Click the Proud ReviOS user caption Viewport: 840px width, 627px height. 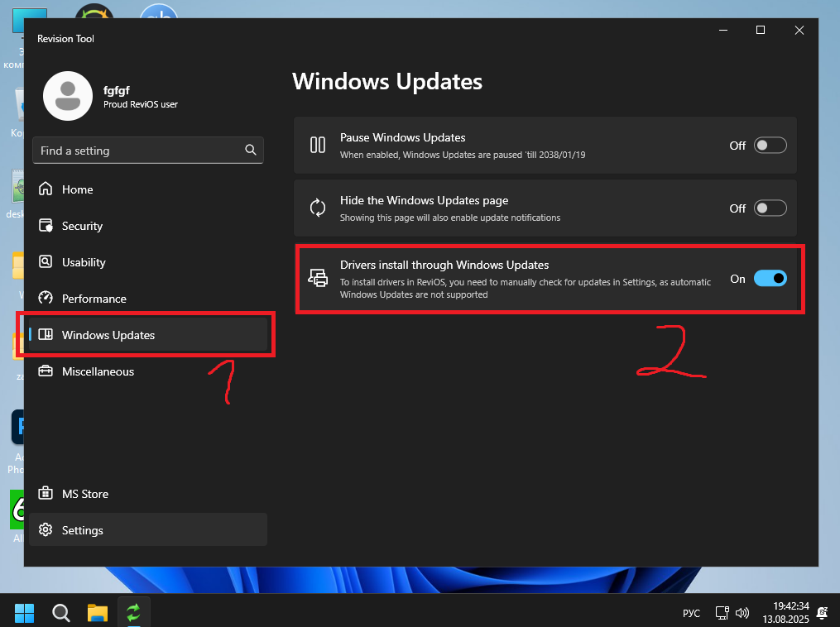pyautogui.click(x=141, y=104)
